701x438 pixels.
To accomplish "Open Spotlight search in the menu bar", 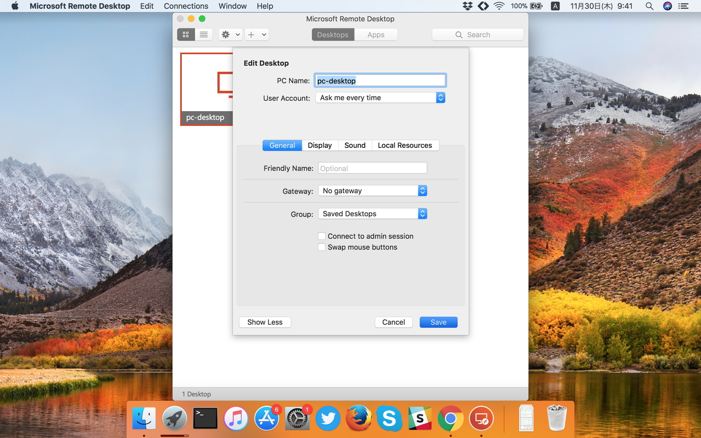I will tap(649, 6).
